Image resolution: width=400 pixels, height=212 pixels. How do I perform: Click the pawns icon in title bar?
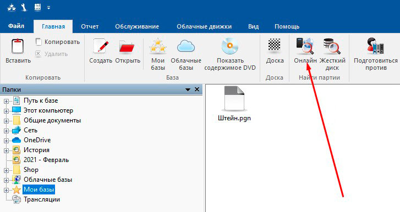[x=11, y=8]
